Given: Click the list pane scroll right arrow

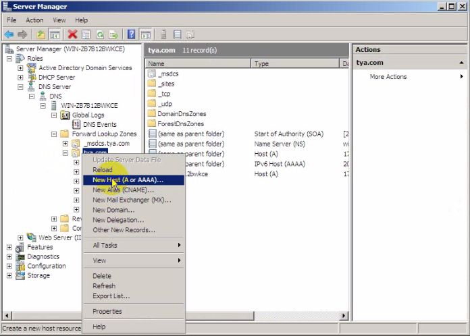Looking at the screenshot, I should coord(344,315).
